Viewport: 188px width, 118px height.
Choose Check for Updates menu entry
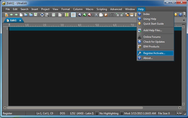point(154,42)
